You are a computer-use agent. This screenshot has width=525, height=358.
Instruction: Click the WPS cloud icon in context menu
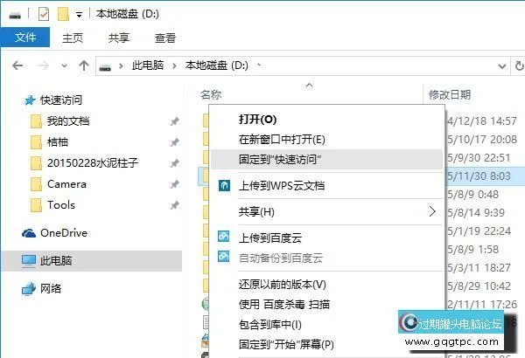(224, 185)
